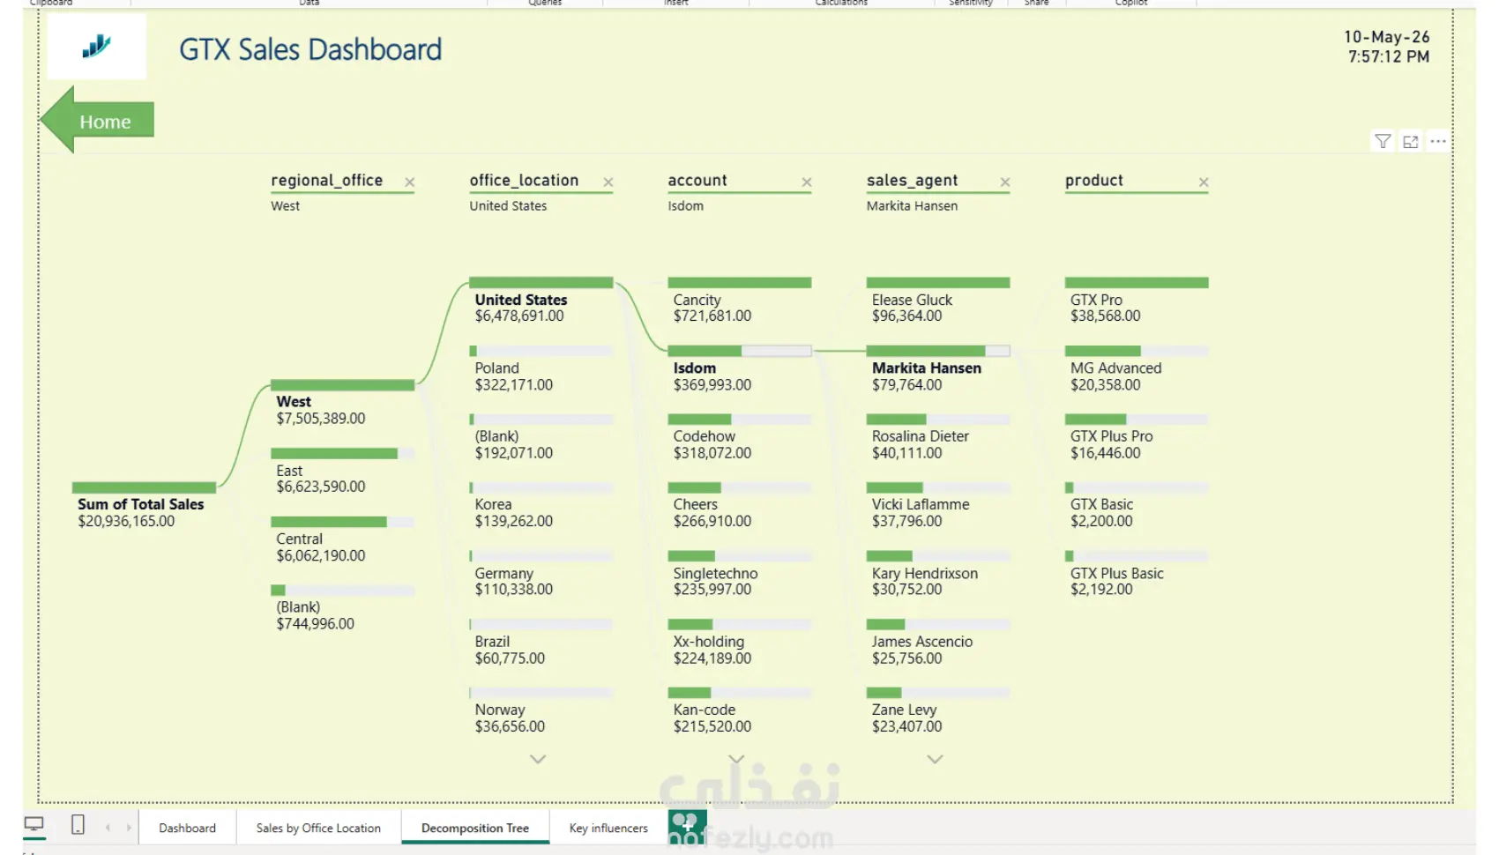Switch to desktop layout view icon
Image resolution: width=1499 pixels, height=855 pixels.
click(34, 825)
